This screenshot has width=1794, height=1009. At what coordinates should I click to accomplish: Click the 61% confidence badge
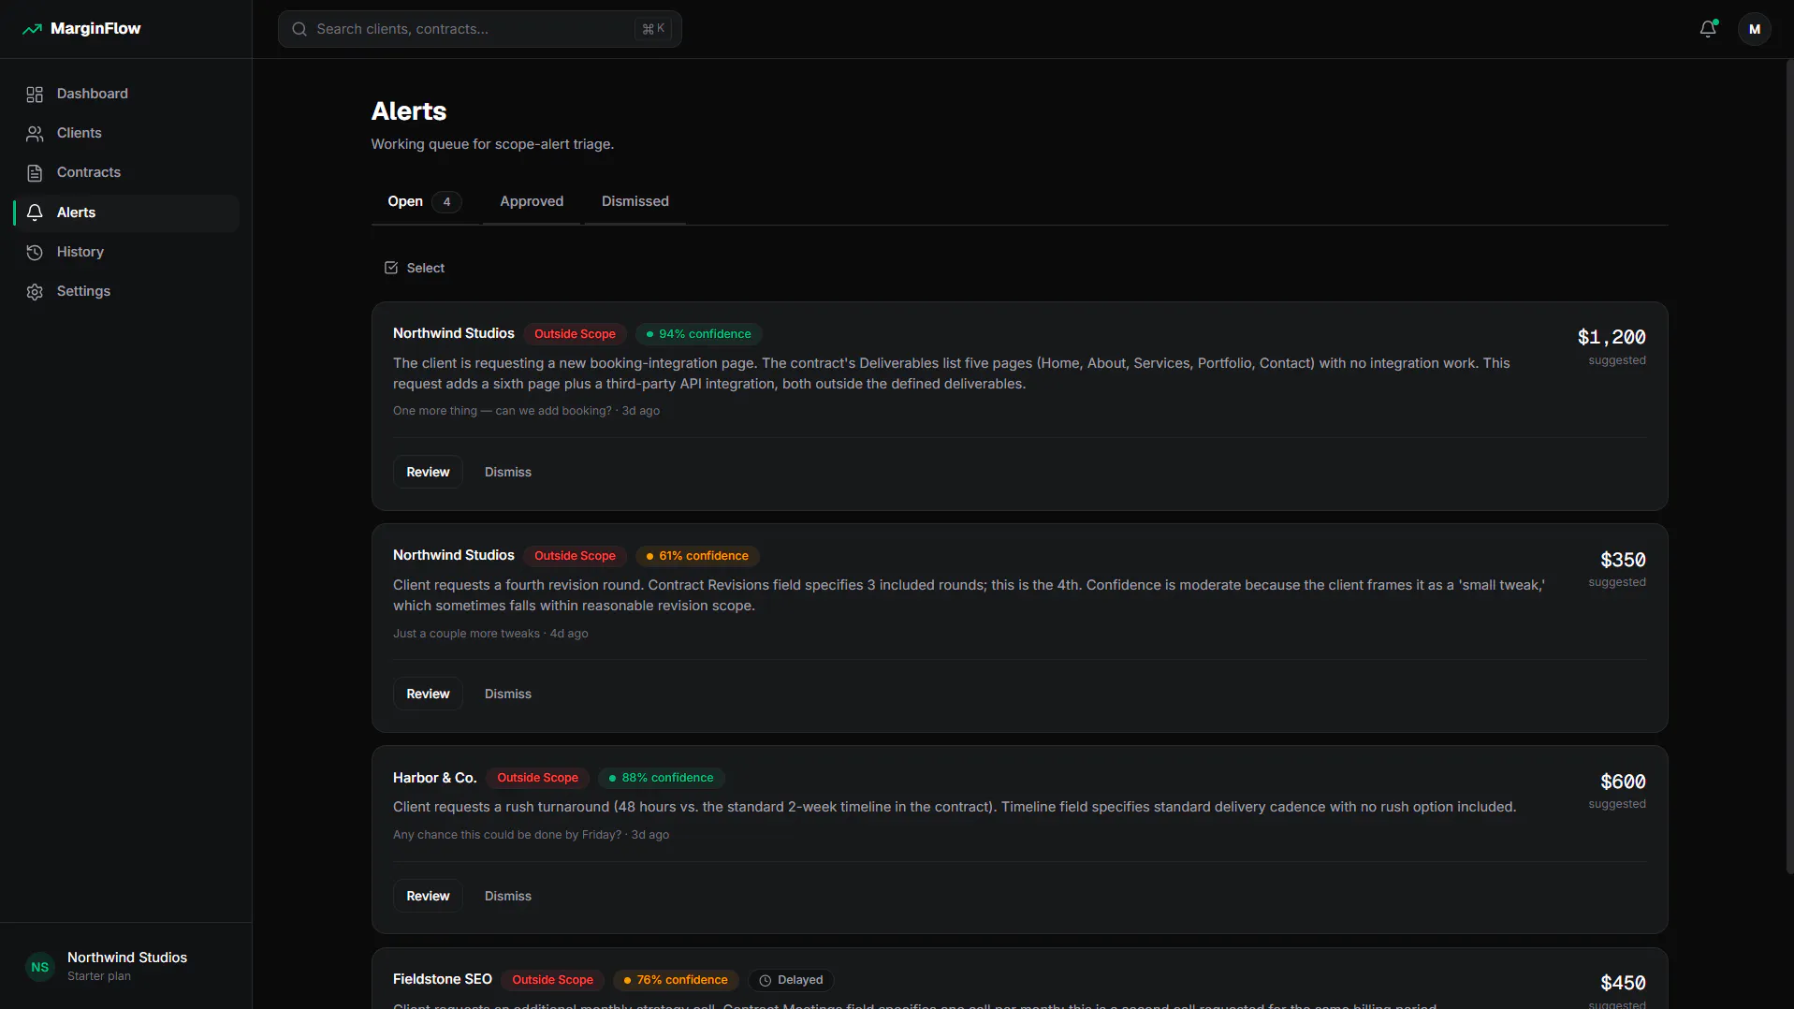(697, 556)
